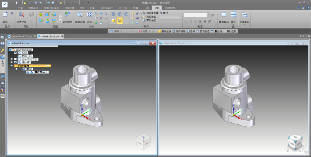311x157 pixels.
Task: Toggle the Base checkbox in the tree
Action: (x=16, y=53)
